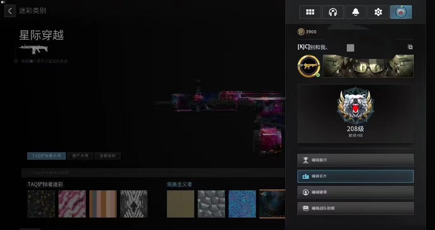
Task: Click the 208级 level text
Action: click(356, 129)
